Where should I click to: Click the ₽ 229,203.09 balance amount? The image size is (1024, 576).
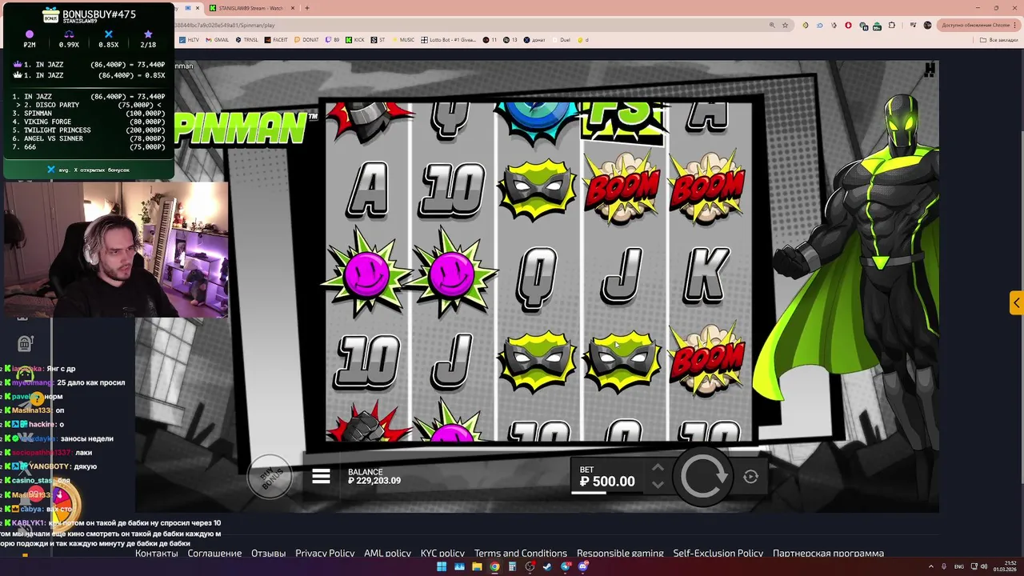[374, 481]
